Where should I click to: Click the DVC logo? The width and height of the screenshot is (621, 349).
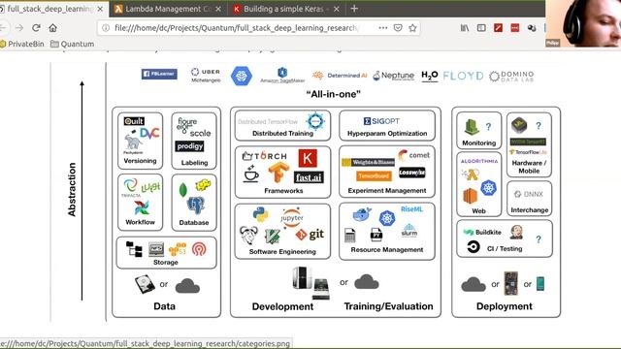149,134
